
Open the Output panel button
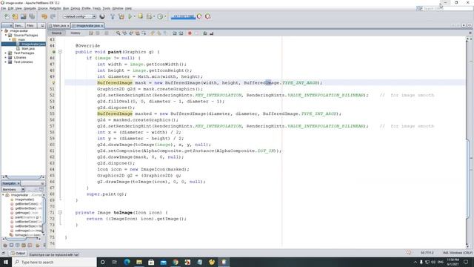tap(18, 253)
